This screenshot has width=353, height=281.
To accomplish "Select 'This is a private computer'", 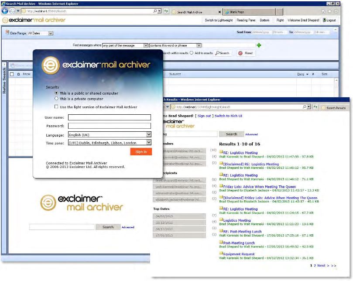I will (x=56, y=99).
